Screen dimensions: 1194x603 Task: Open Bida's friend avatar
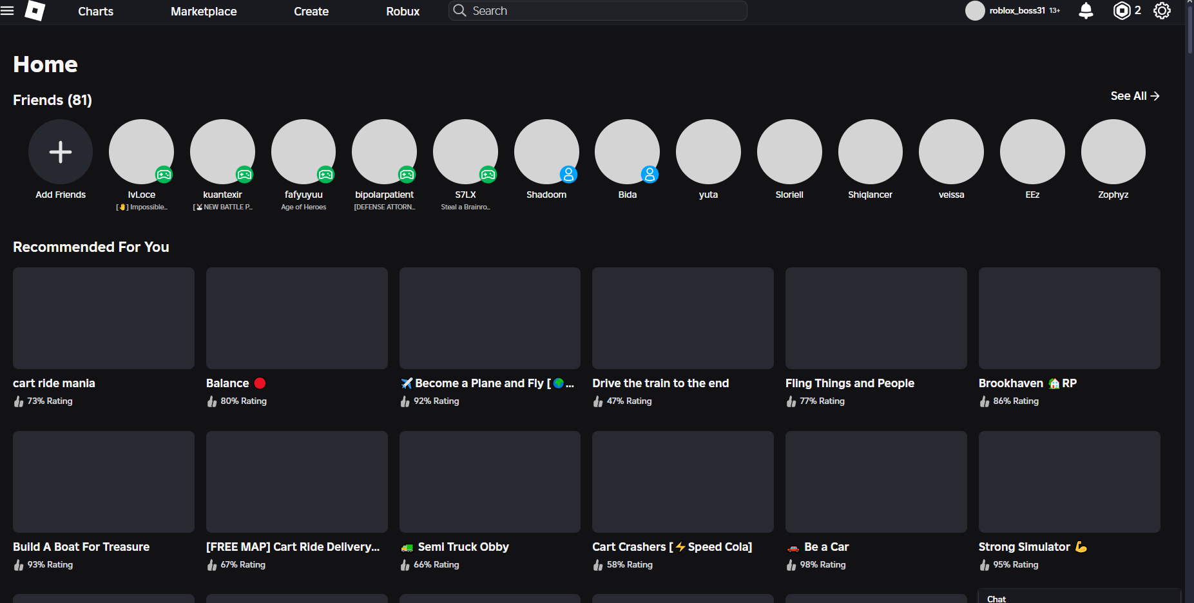tap(628, 151)
